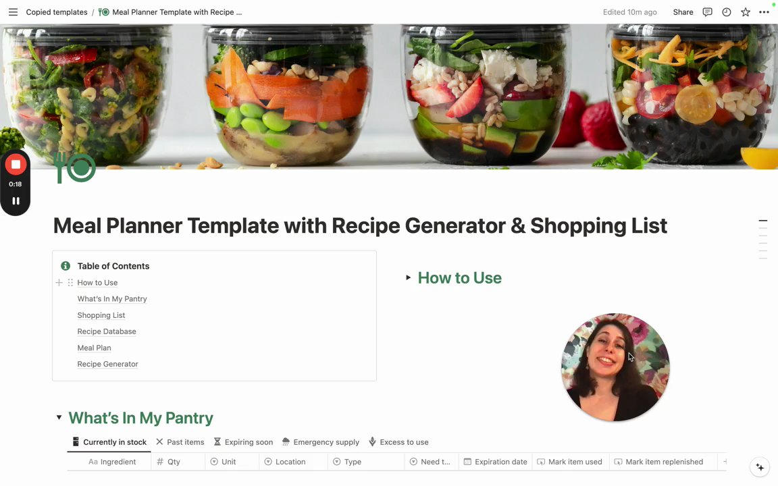Viewport: 778px width, 486px height.
Task: Open the AI assistant sparkle button
Action: coord(760,466)
